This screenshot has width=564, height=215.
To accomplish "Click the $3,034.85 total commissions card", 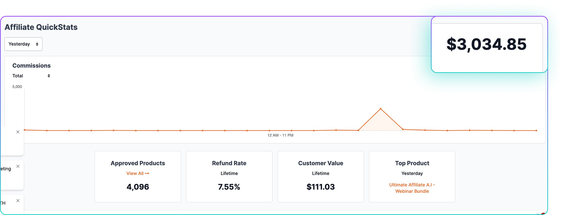I will coord(486,44).
